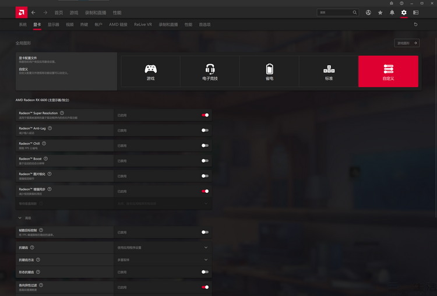Open the web browser globe icon
This screenshot has width=437, height=296.
click(x=368, y=13)
